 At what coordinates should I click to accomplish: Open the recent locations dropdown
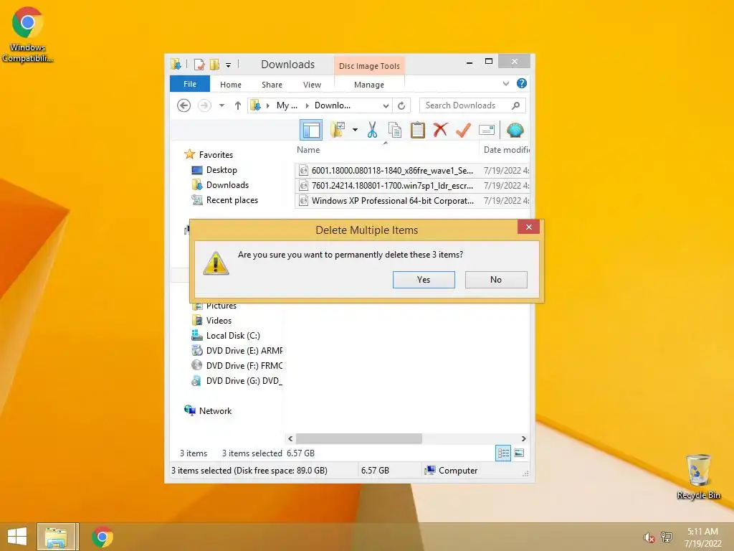[222, 105]
